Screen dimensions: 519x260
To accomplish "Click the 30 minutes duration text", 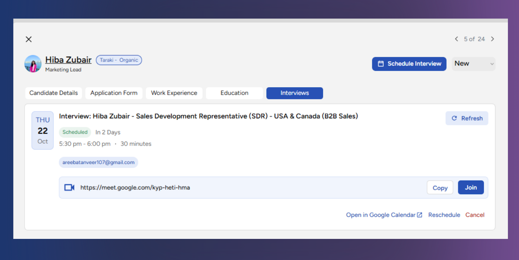I will tap(136, 144).
